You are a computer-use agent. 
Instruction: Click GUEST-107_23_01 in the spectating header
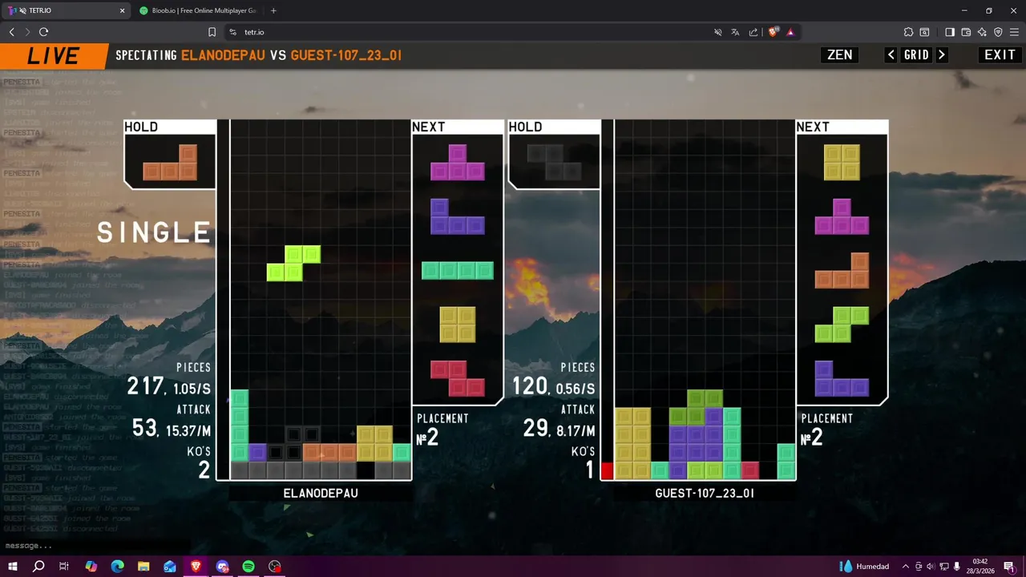pyautogui.click(x=345, y=55)
